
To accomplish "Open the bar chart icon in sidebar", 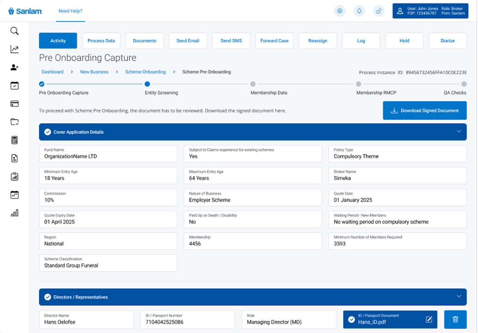I will coord(14,213).
